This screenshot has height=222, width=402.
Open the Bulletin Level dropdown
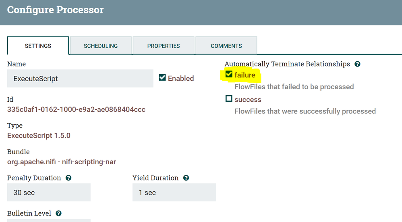[x=49, y=220]
